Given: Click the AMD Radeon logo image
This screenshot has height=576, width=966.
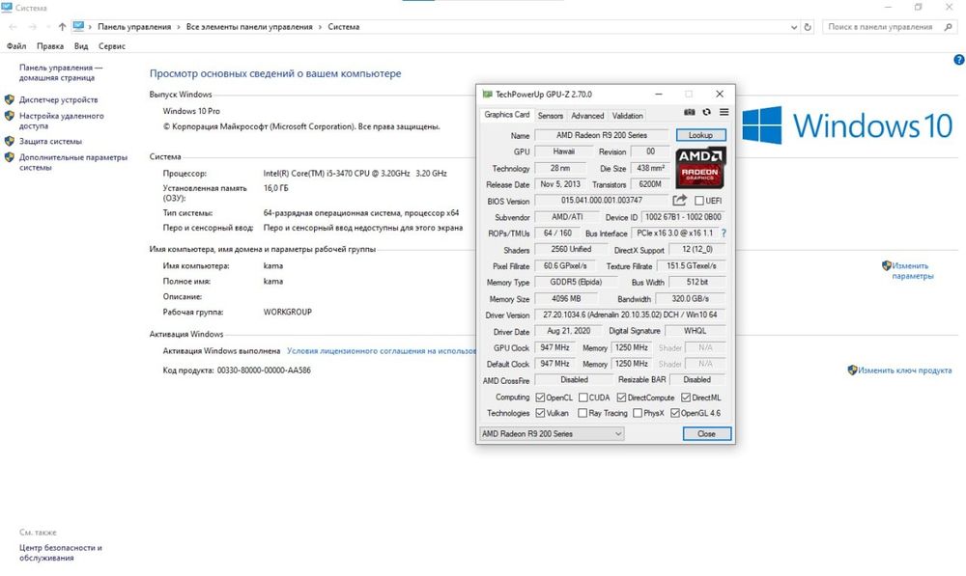Looking at the screenshot, I should (x=700, y=167).
